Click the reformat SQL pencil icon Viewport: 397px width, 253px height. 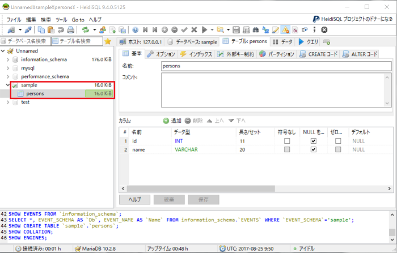(x=276, y=30)
